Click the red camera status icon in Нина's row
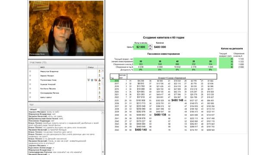The height and width of the screenshot is (155, 276). pyautogui.click(x=96, y=80)
